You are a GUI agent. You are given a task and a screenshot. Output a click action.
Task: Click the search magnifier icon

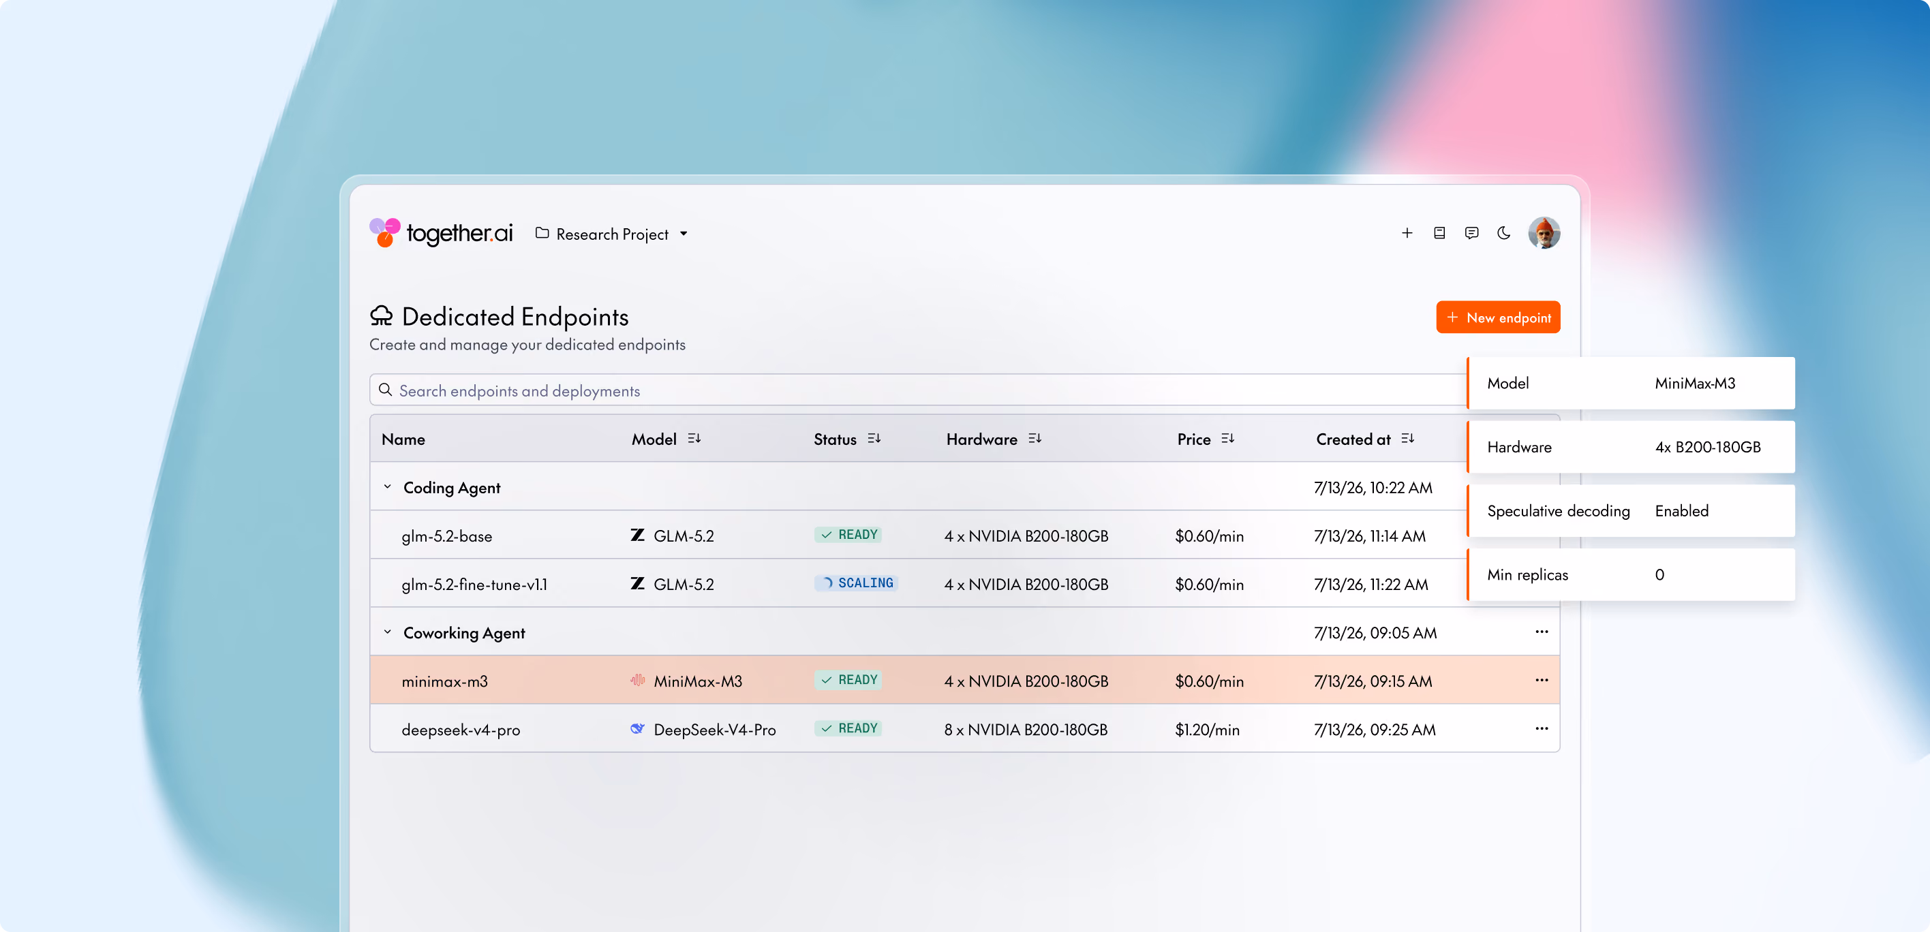click(x=385, y=390)
